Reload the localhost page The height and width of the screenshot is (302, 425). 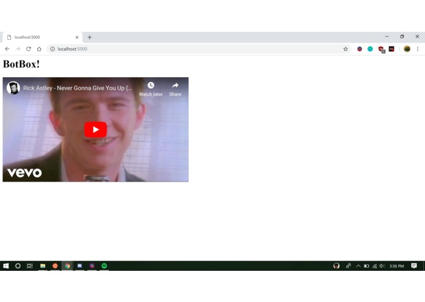[29, 49]
